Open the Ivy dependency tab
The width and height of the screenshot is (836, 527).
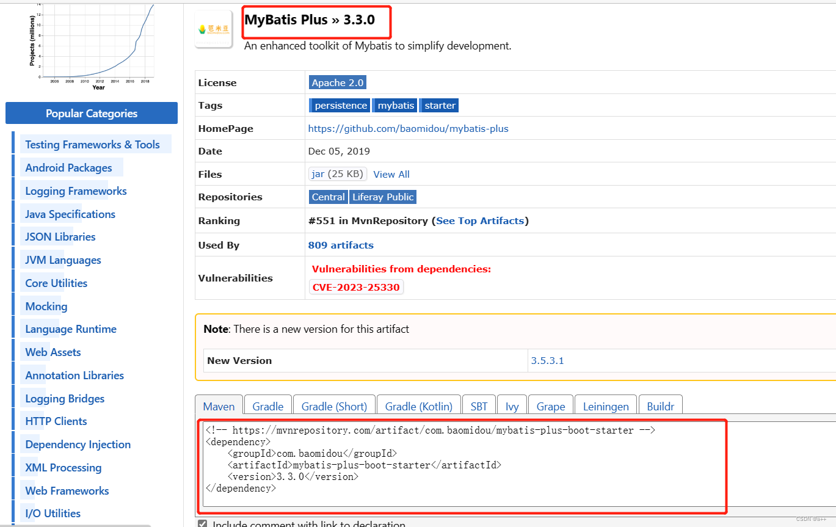point(512,405)
